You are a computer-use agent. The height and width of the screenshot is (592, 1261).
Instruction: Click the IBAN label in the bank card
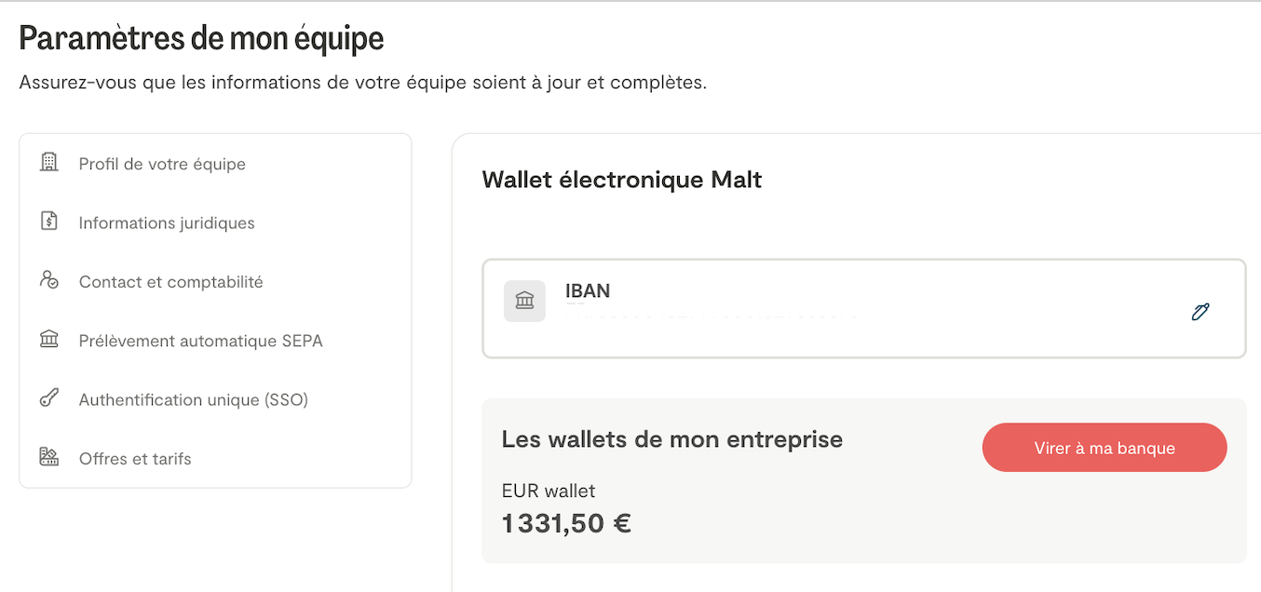point(588,291)
